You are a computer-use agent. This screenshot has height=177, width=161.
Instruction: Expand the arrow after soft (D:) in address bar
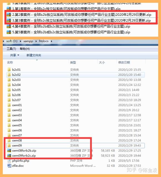pos(21,41)
